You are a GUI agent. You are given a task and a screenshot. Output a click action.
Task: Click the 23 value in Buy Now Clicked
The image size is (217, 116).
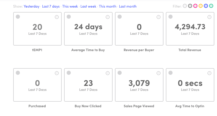[88, 83]
